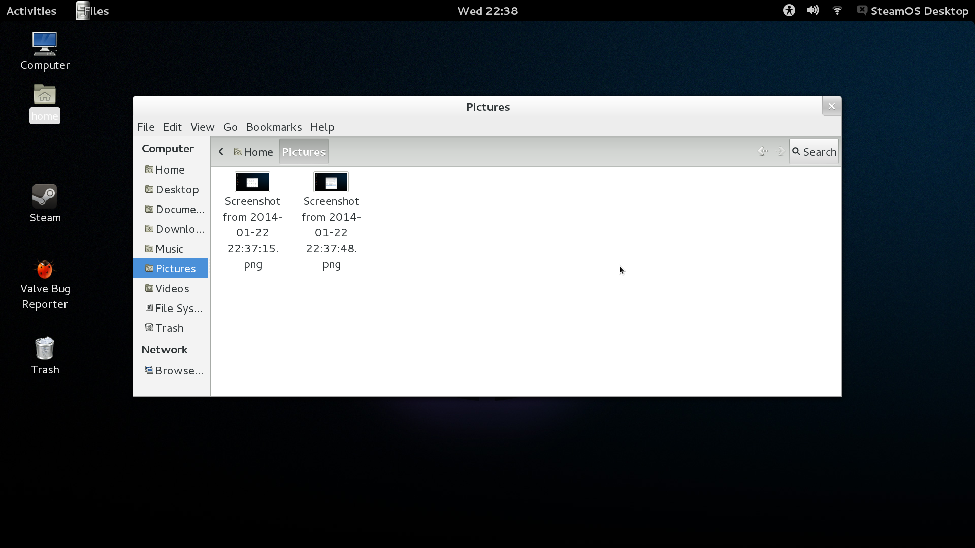This screenshot has width=975, height=548.
Task: Select the 22:37:48 screenshot thumbnail
Action: (331, 182)
